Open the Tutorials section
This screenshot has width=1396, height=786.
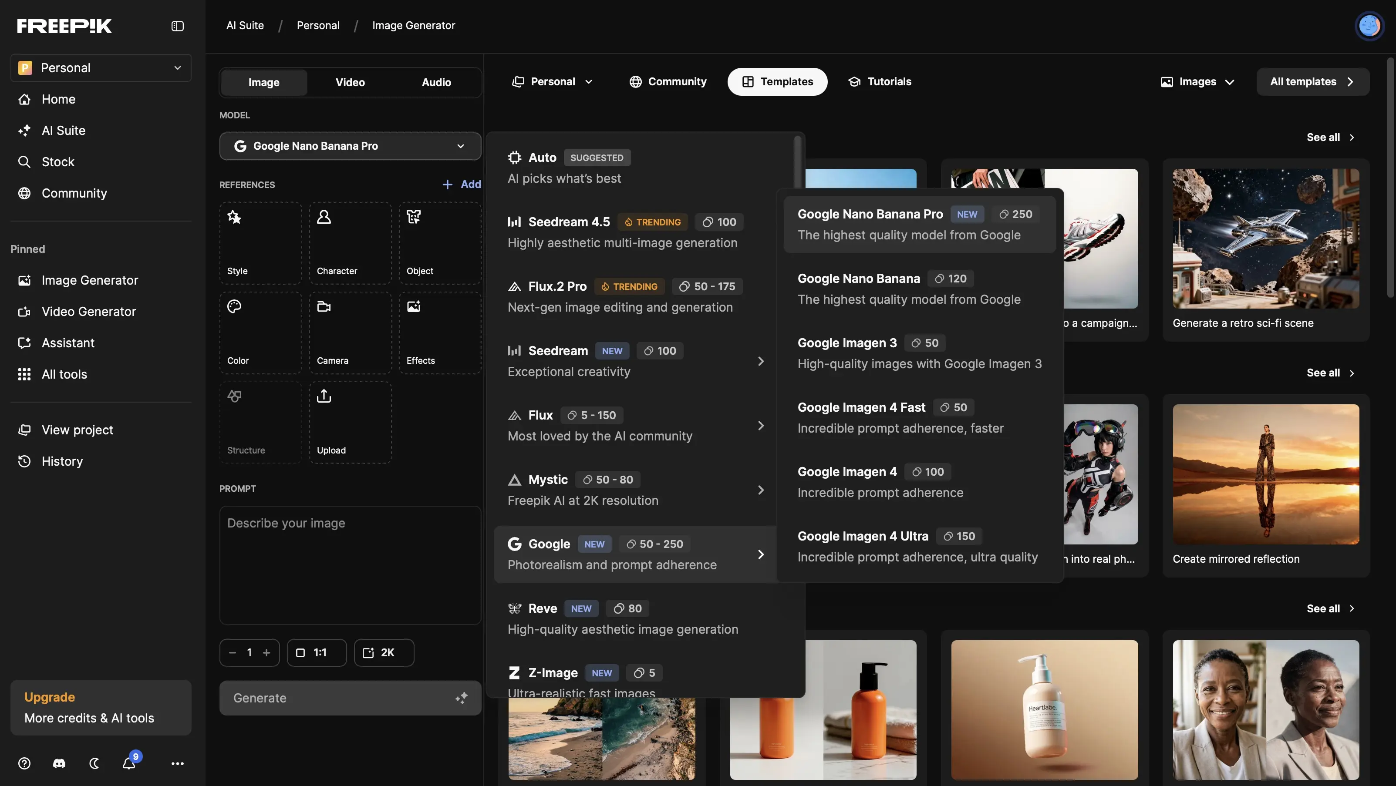pos(880,82)
